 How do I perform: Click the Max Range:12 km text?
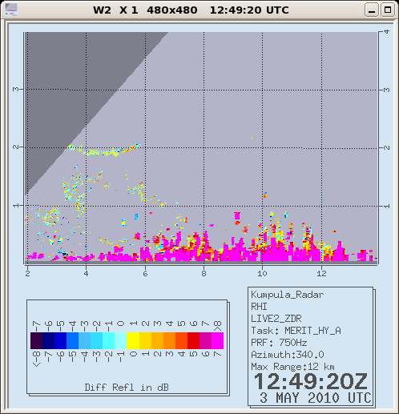tap(293, 367)
